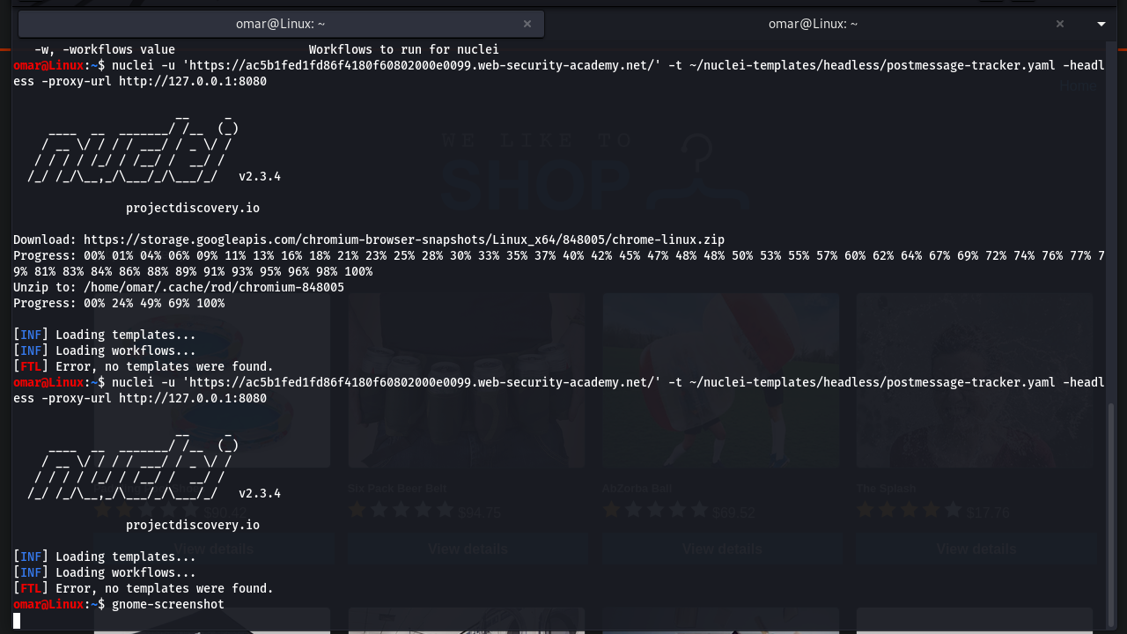Click View details for The Splash
1127x634 pixels.
[976, 549]
